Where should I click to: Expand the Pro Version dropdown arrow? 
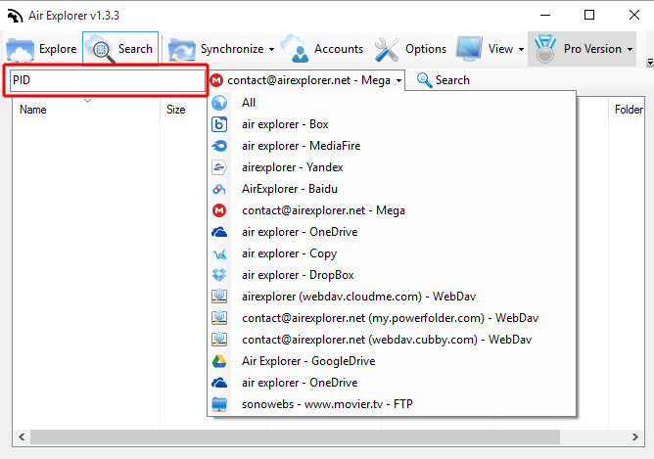point(630,49)
